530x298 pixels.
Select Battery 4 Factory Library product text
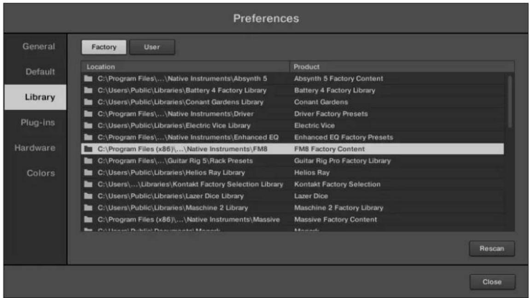(335, 91)
